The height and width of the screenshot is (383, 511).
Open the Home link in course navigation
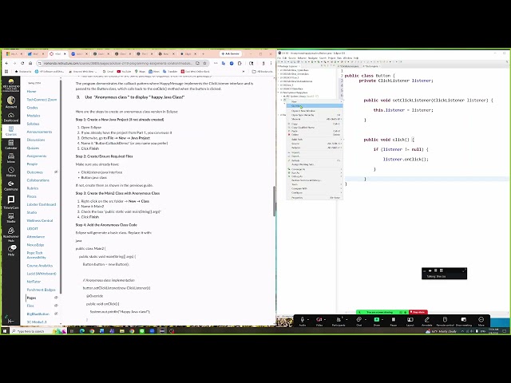tap(31, 92)
